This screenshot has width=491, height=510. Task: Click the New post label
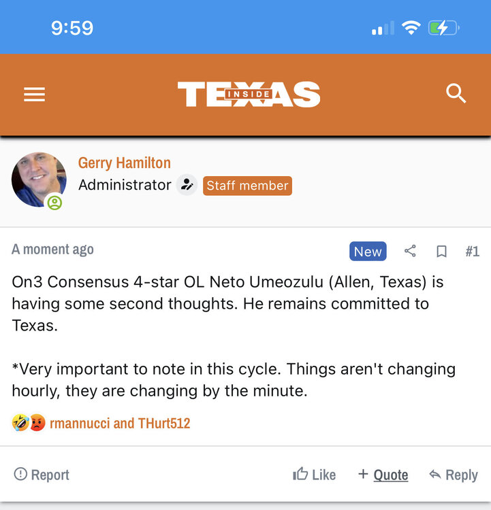(x=368, y=252)
